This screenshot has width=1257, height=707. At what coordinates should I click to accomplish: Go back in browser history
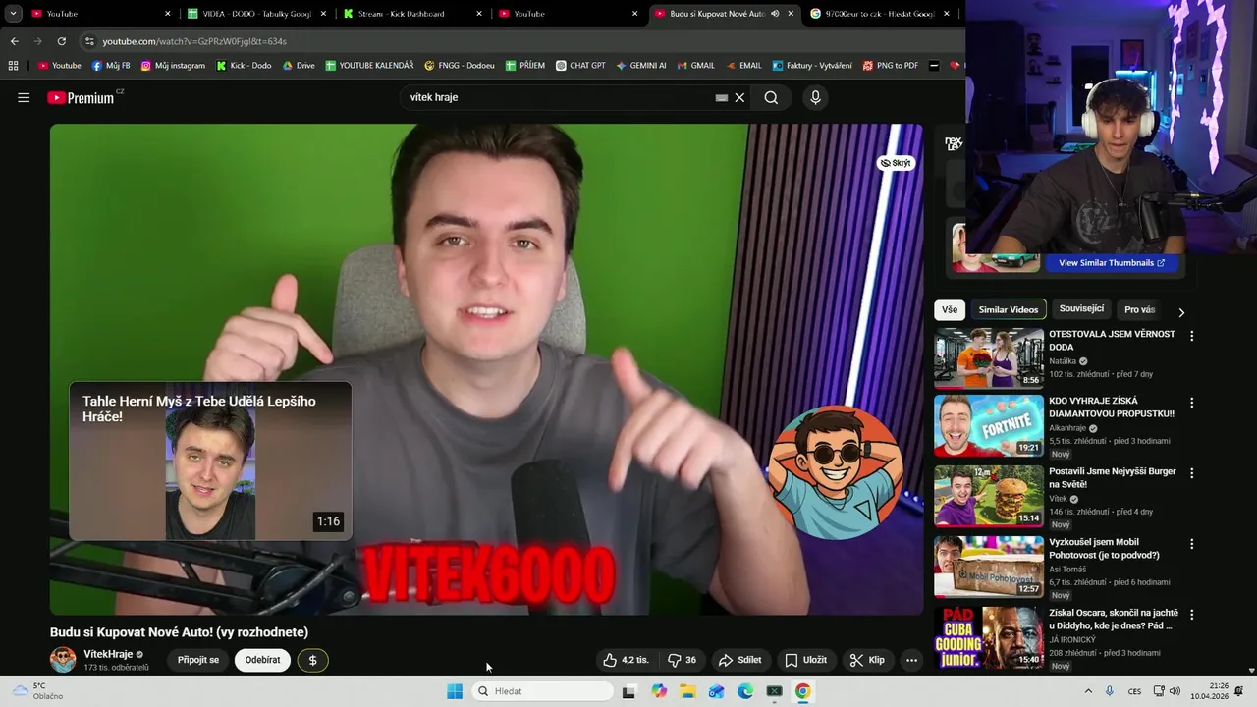[14, 41]
